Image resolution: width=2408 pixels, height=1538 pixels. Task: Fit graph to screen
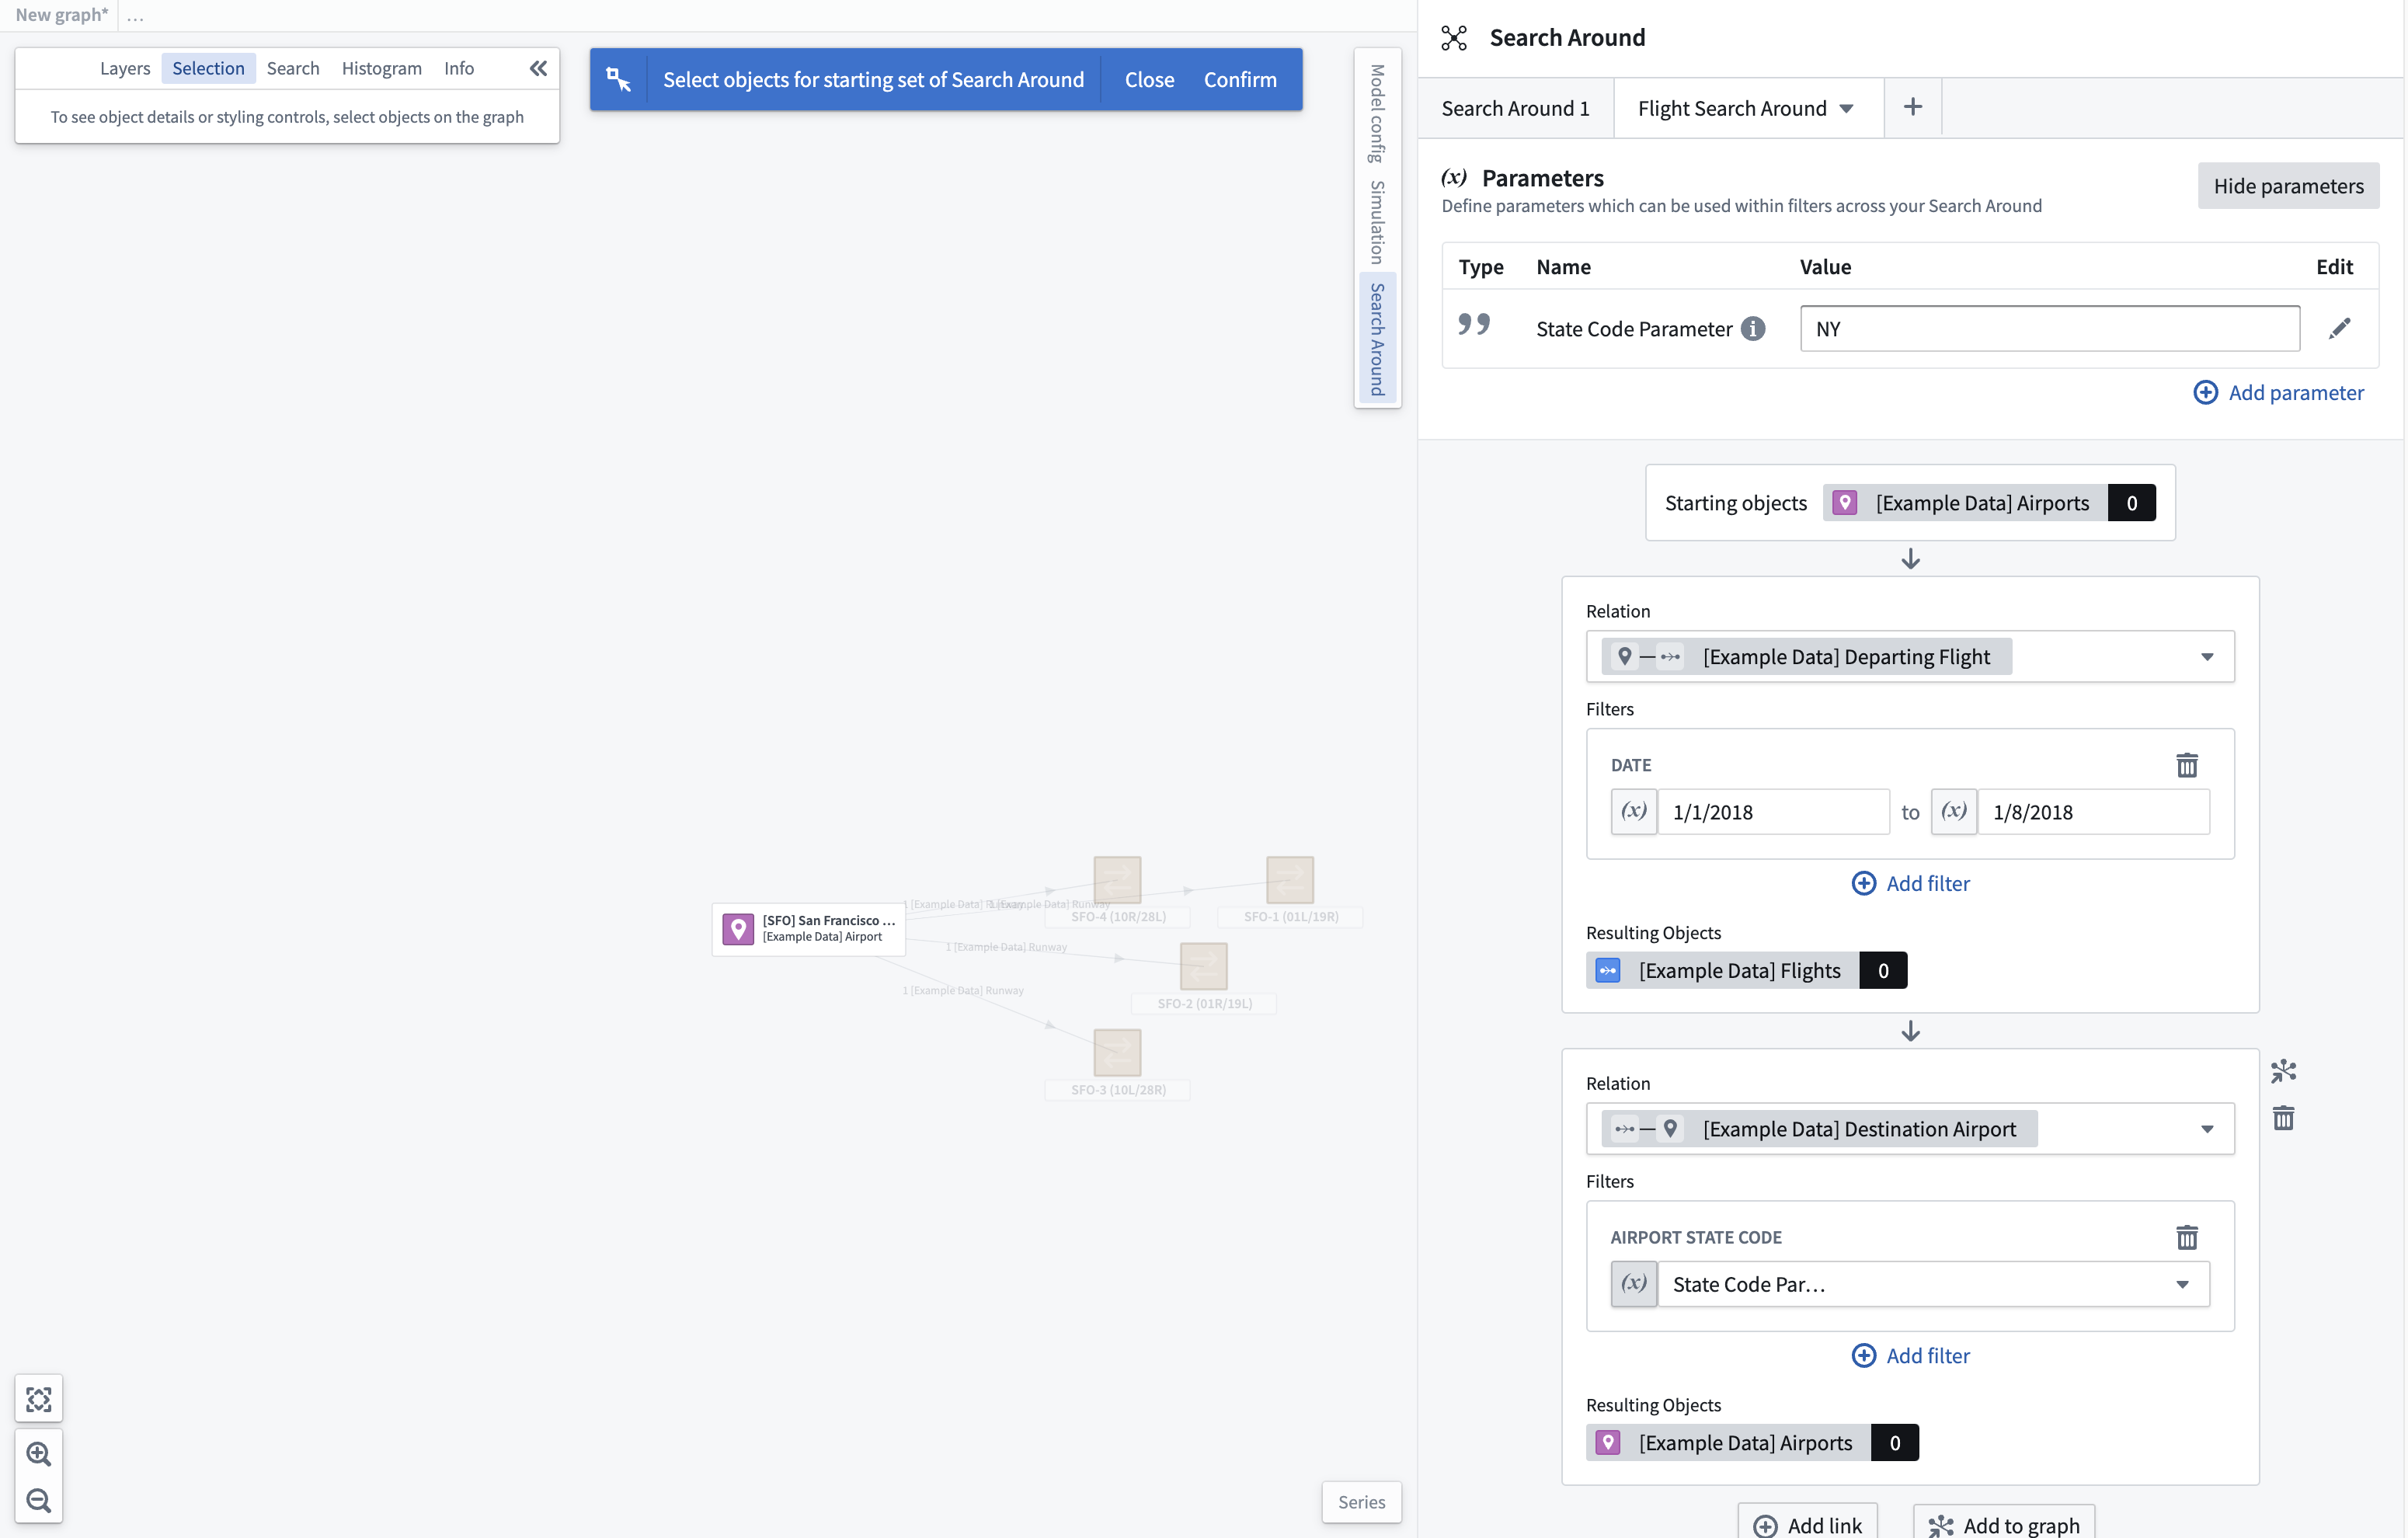[x=39, y=1399]
